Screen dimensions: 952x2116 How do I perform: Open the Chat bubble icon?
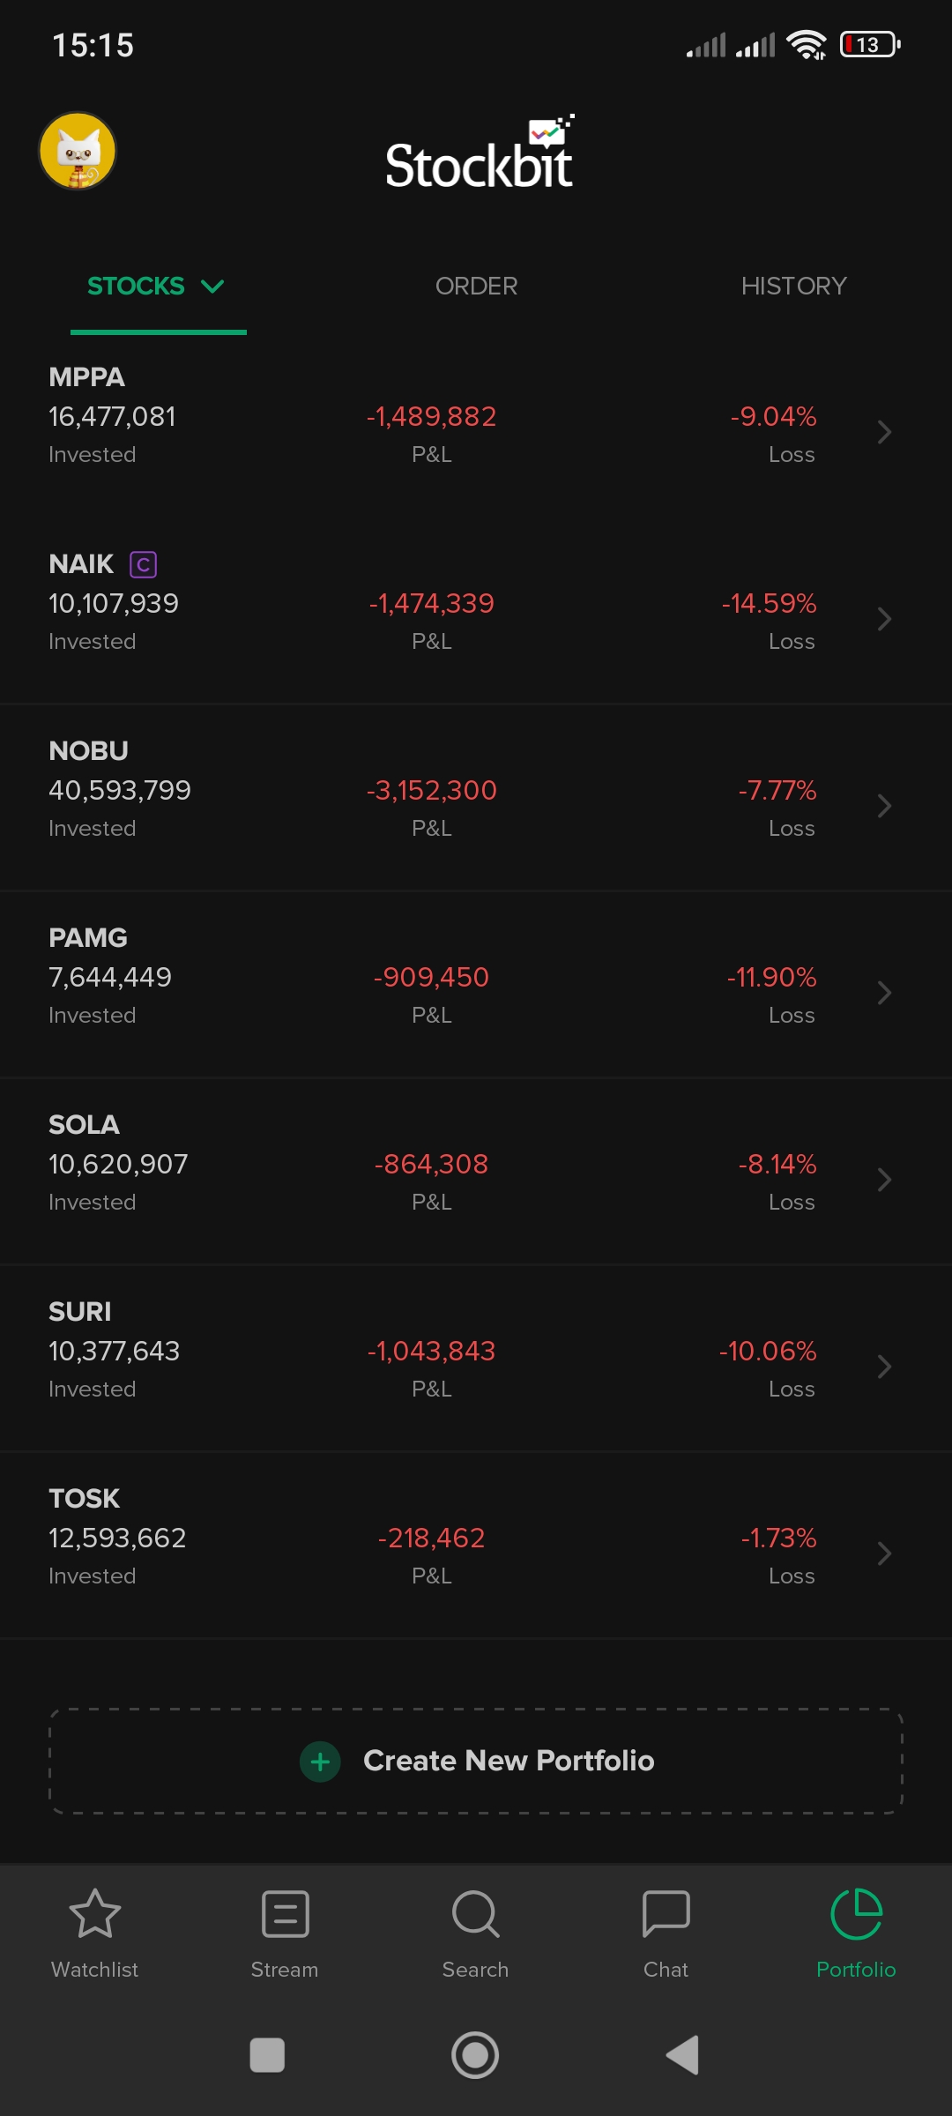[666, 1913]
